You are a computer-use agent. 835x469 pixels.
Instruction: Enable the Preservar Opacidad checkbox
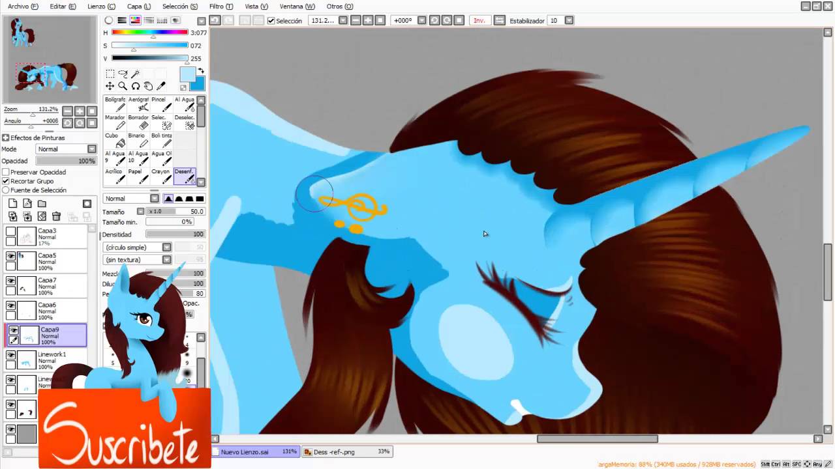tap(6, 173)
